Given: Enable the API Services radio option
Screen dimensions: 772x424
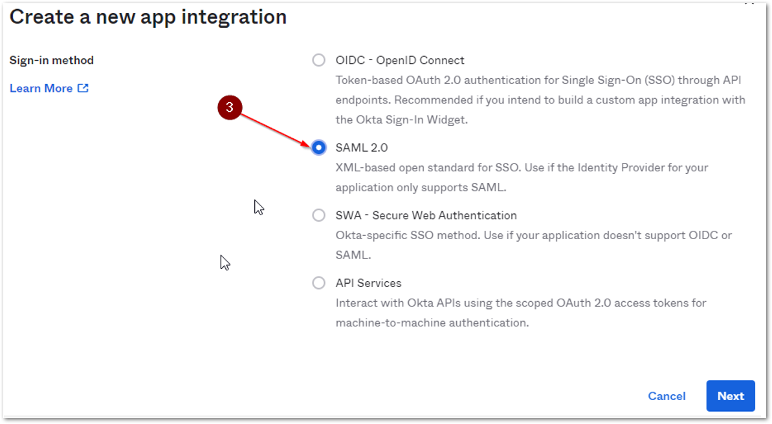Looking at the screenshot, I should pos(318,282).
